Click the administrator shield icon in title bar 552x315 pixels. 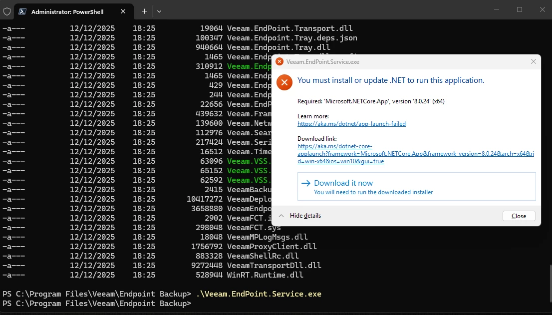[7, 10]
